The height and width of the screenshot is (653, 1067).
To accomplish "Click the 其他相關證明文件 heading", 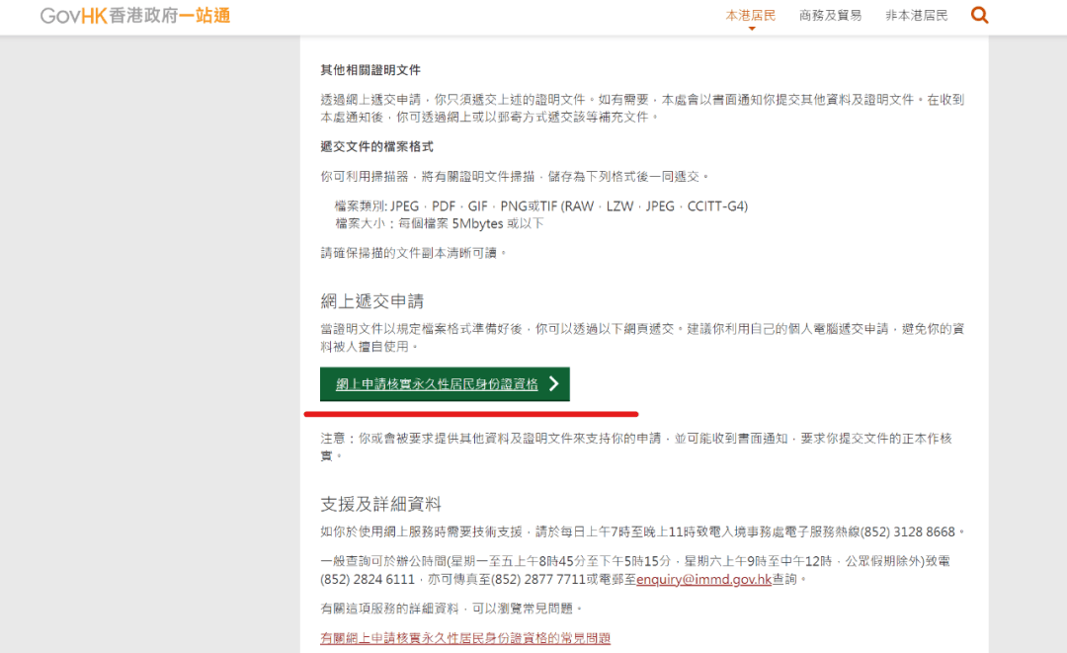I will click(x=370, y=70).
